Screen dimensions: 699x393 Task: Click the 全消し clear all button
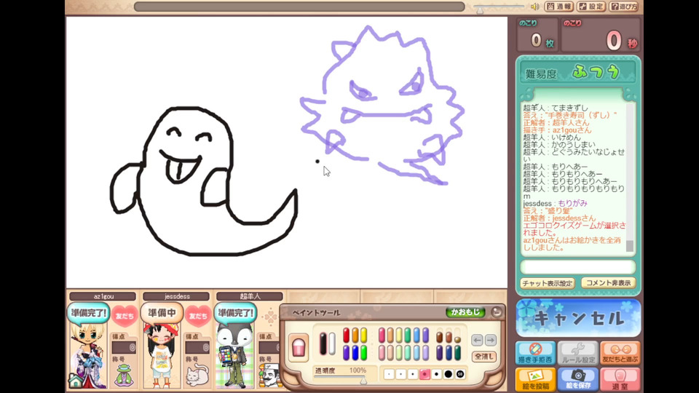pos(485,357)
